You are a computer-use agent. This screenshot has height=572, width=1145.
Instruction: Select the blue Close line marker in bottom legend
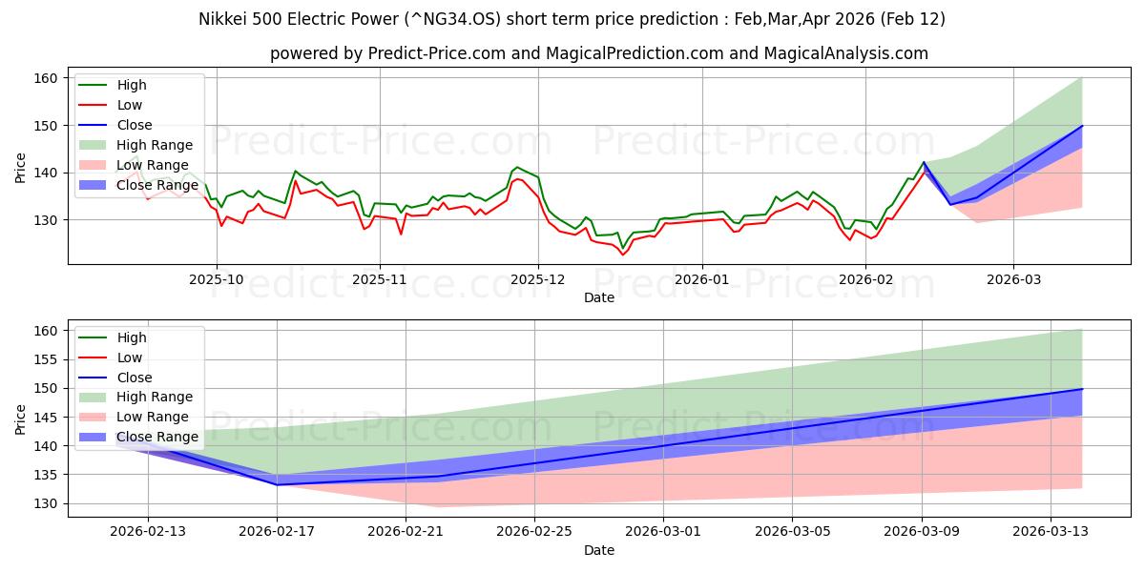click(94, 378)
